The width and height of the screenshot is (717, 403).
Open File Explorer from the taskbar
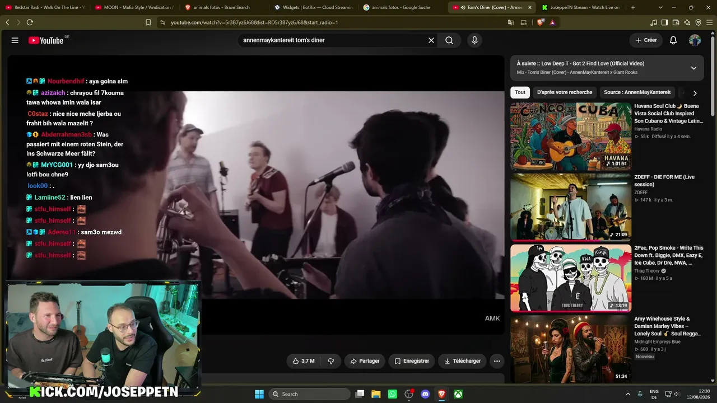pos(376,394)
